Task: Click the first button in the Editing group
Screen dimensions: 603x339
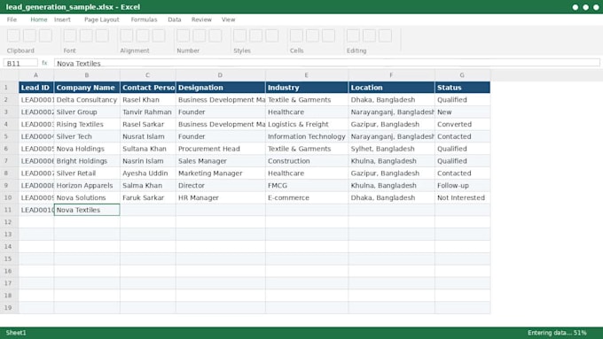Action: [353, 35]
